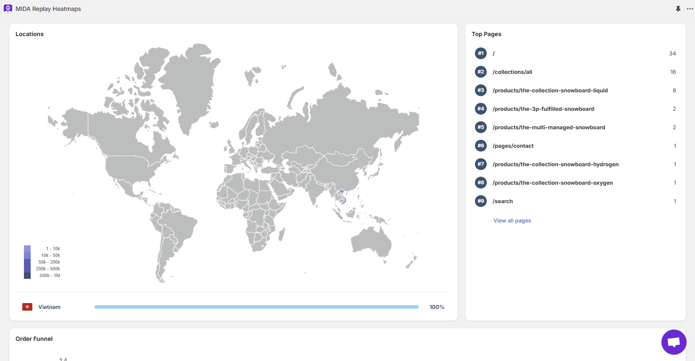This screenshot has height=361, width=695.
Task: Click the 1 - 10k legend color swatch
Action: pyautogui.click(x=27, y=249)
